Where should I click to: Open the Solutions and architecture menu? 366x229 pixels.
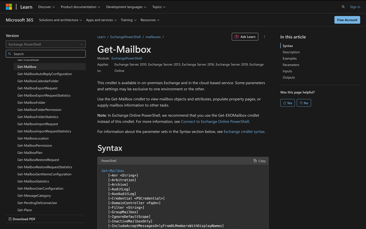60,20
